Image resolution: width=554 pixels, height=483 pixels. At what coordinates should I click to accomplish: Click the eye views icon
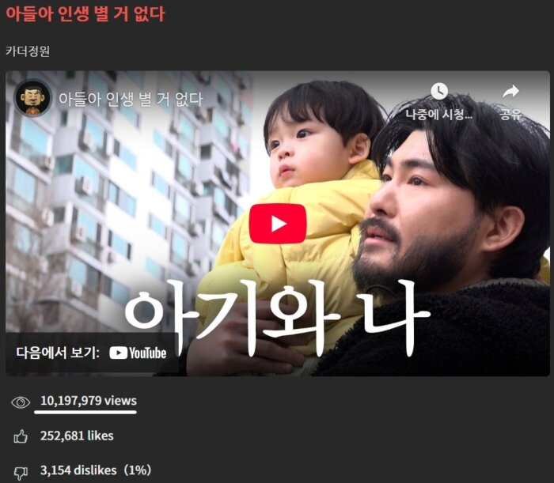coord(21,402)
